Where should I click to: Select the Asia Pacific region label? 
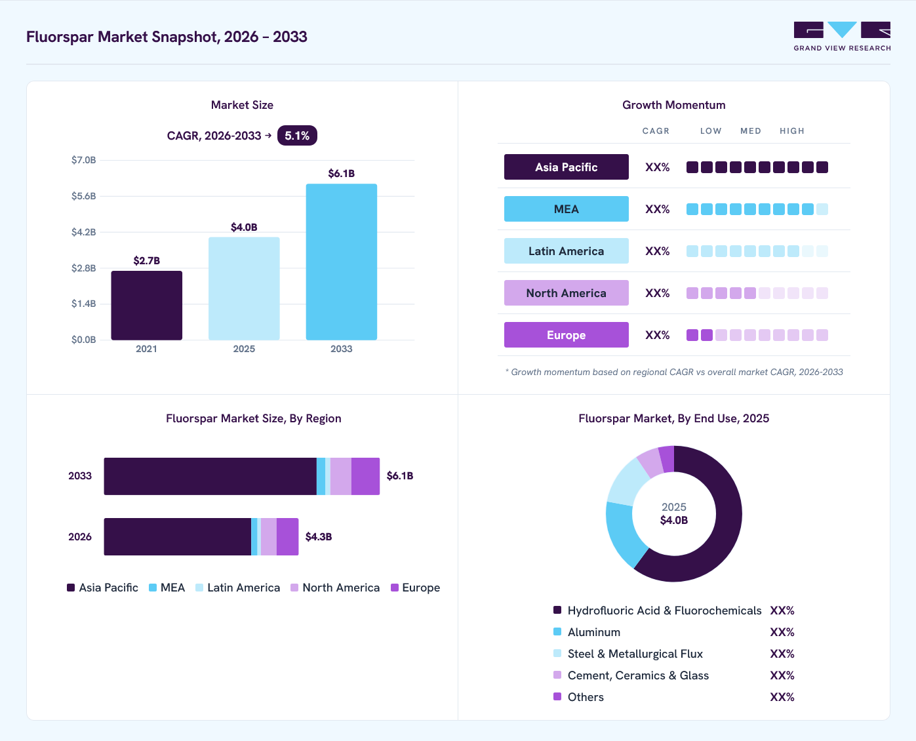(567, 167)
